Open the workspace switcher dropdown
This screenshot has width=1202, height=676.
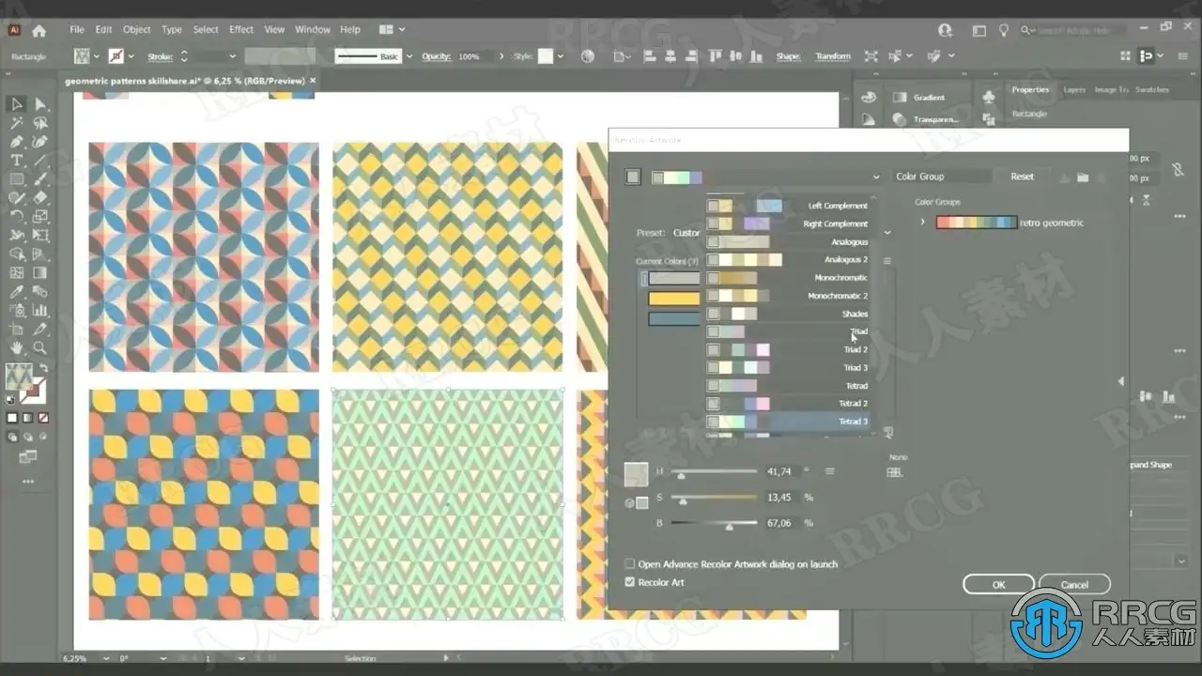click(392, 30)
